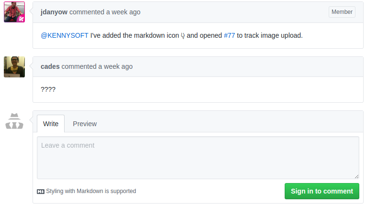Open timestamp link on jdanyow's comment
Image resolution: width=366 pixels, height=205 pixels.
coord(123,12)
